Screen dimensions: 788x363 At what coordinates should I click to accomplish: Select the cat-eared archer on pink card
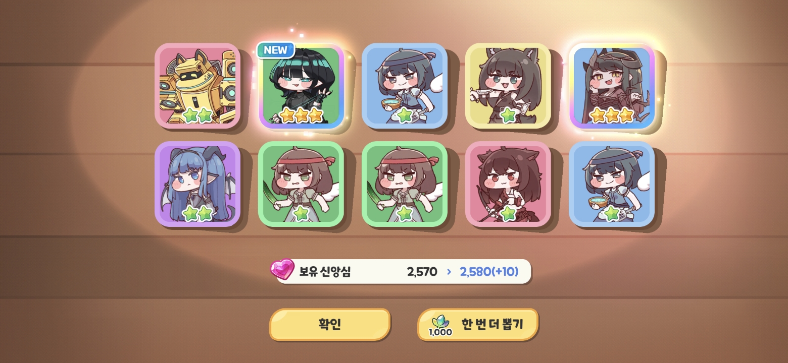click(x=508, y=184)
